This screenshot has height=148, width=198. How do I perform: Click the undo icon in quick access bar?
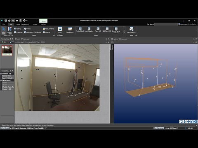point(17,21)
